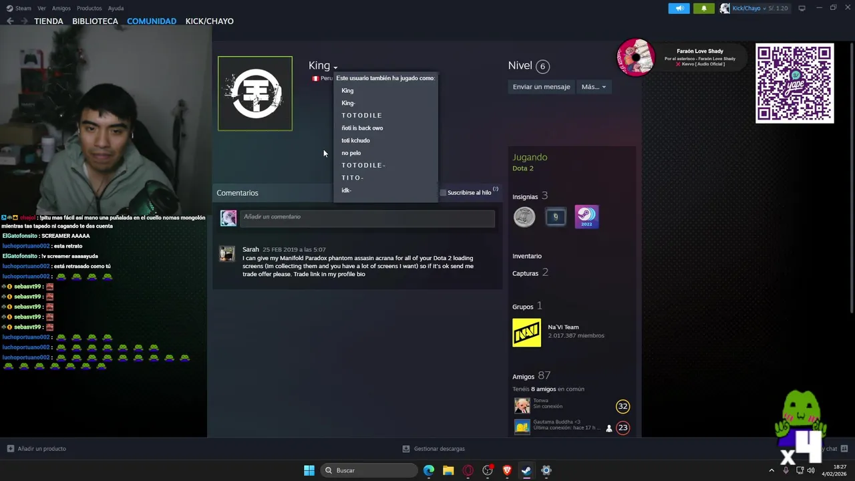Click the King profile avatar image
The width and height of the screenshot is (855, 481).
[255, 94]
